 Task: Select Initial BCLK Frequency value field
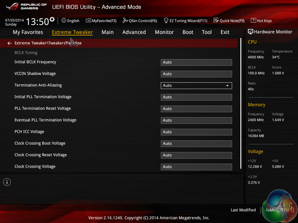click(x=196, y=62)
